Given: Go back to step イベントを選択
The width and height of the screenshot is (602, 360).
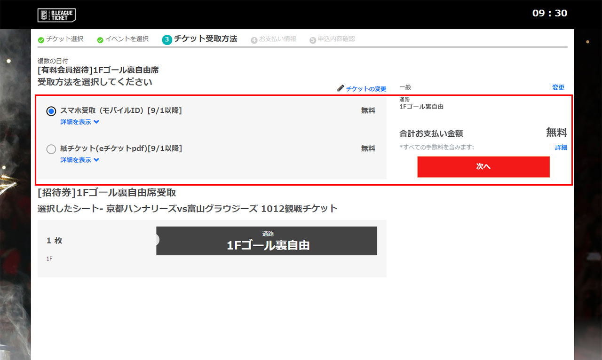Looking at the screenshot, I should (123, 39).
